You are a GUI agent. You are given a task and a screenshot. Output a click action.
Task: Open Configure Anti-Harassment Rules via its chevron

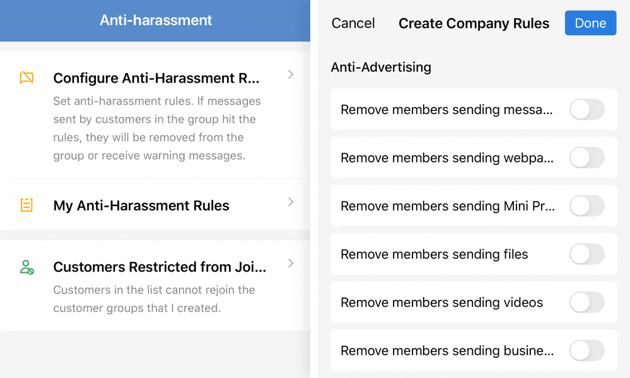pos(291,74)
